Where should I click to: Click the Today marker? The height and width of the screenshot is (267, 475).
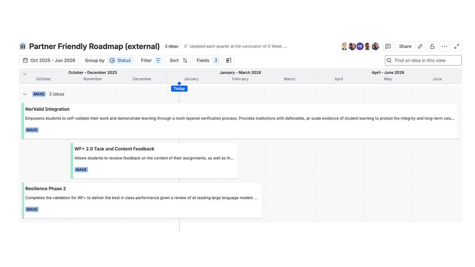[179, 88]
